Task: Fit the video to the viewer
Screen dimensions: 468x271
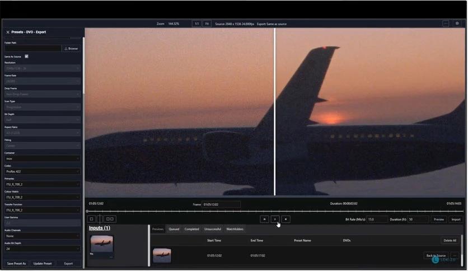Action: click(x=207, y=24)
